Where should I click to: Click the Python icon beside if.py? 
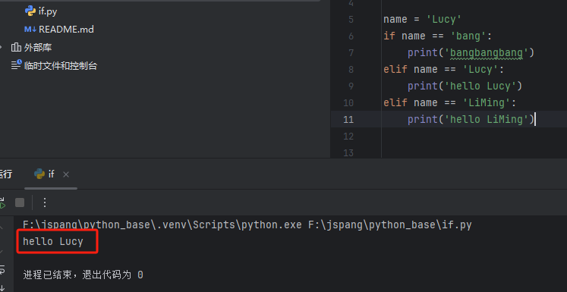pyautogui.click(x=30, y=11)
